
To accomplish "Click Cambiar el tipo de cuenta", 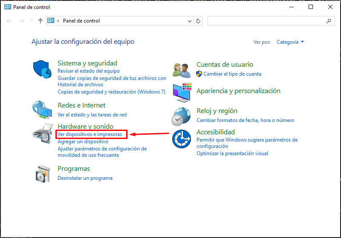I will 232,74.
